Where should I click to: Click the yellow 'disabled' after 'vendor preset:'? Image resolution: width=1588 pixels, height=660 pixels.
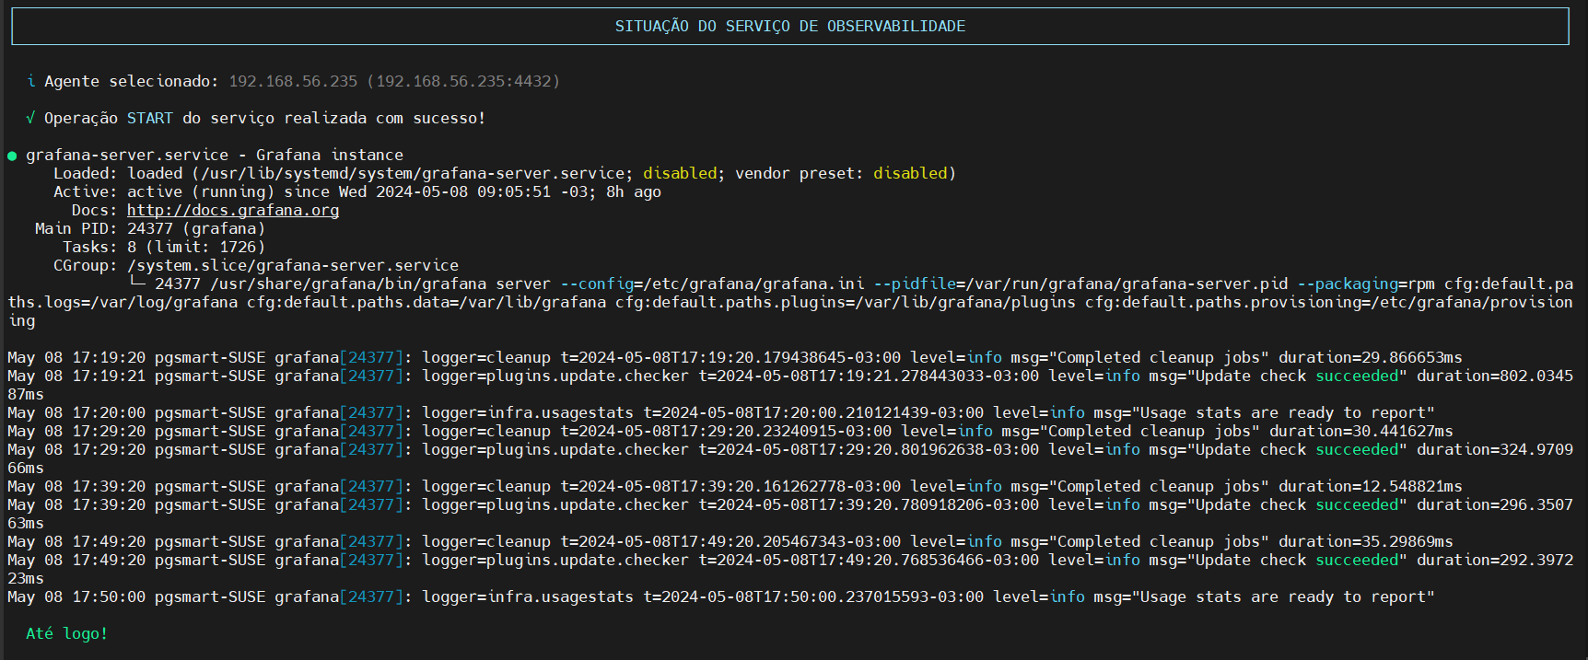pyautogui.click(x=910, y=173)
